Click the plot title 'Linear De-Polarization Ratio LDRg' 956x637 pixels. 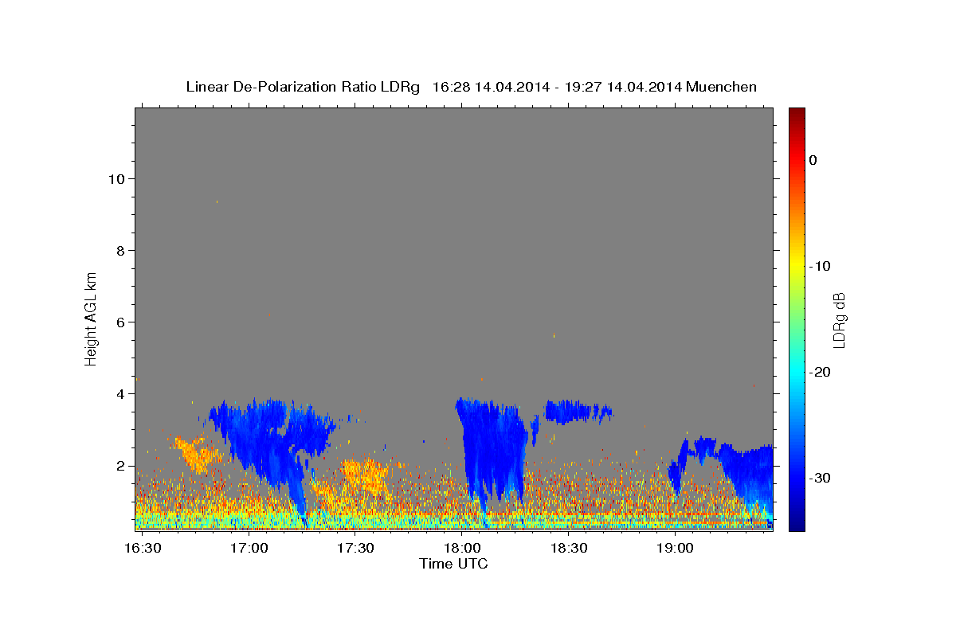pyautogui.click(x=302, y=87)
